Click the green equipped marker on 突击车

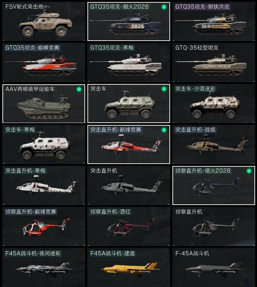tap(164, 89)
